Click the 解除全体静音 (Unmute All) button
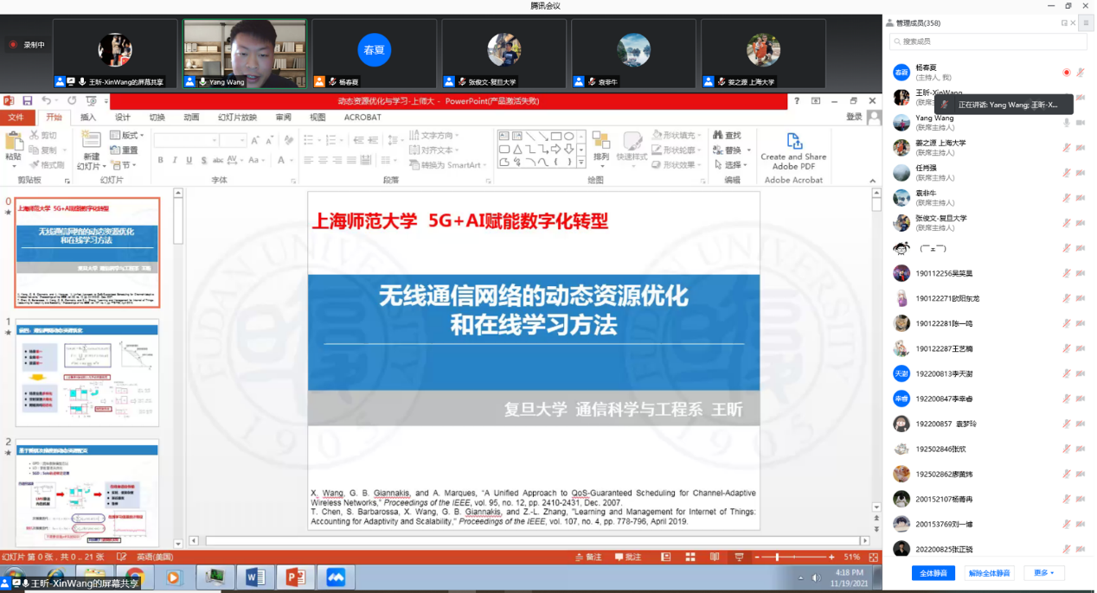The image size is (1097, 593). 990,573
